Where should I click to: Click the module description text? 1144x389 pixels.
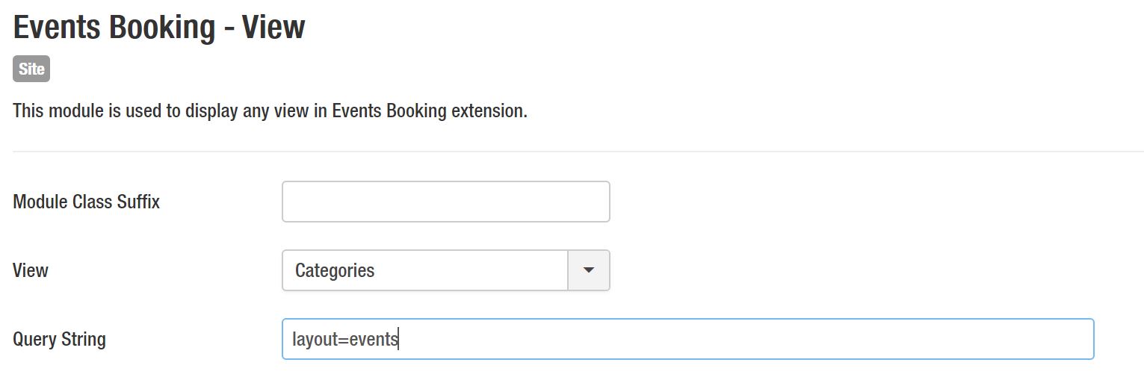[270, 111]
